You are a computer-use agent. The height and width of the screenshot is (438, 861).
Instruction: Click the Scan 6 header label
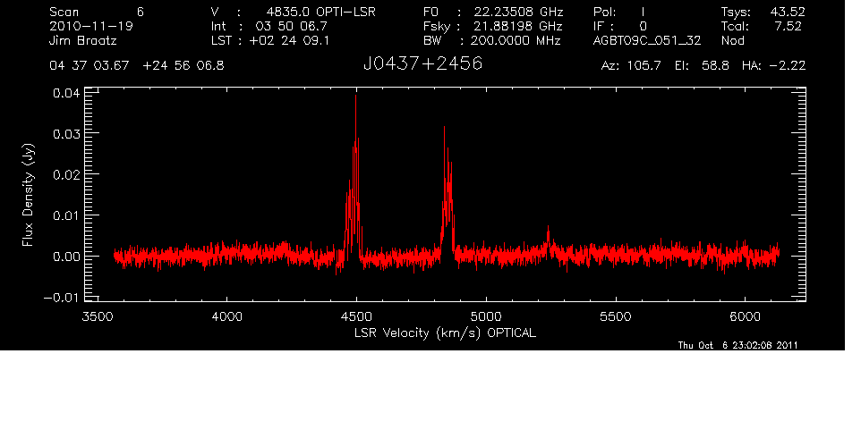(97, 12)
